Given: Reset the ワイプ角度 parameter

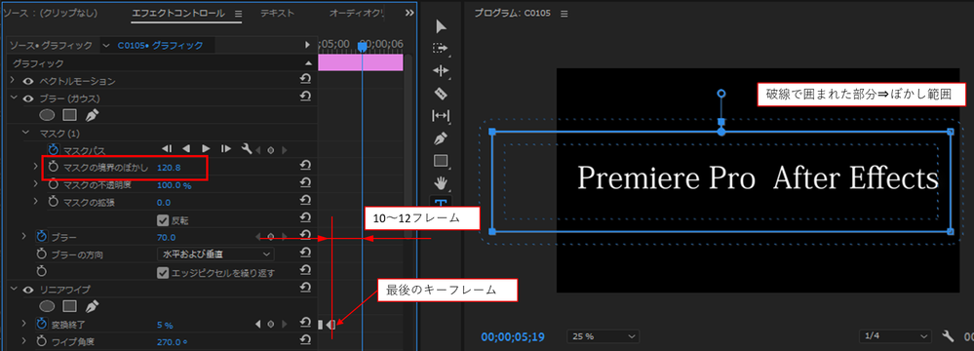Looking at the screenshot, I should click(305, 339).
